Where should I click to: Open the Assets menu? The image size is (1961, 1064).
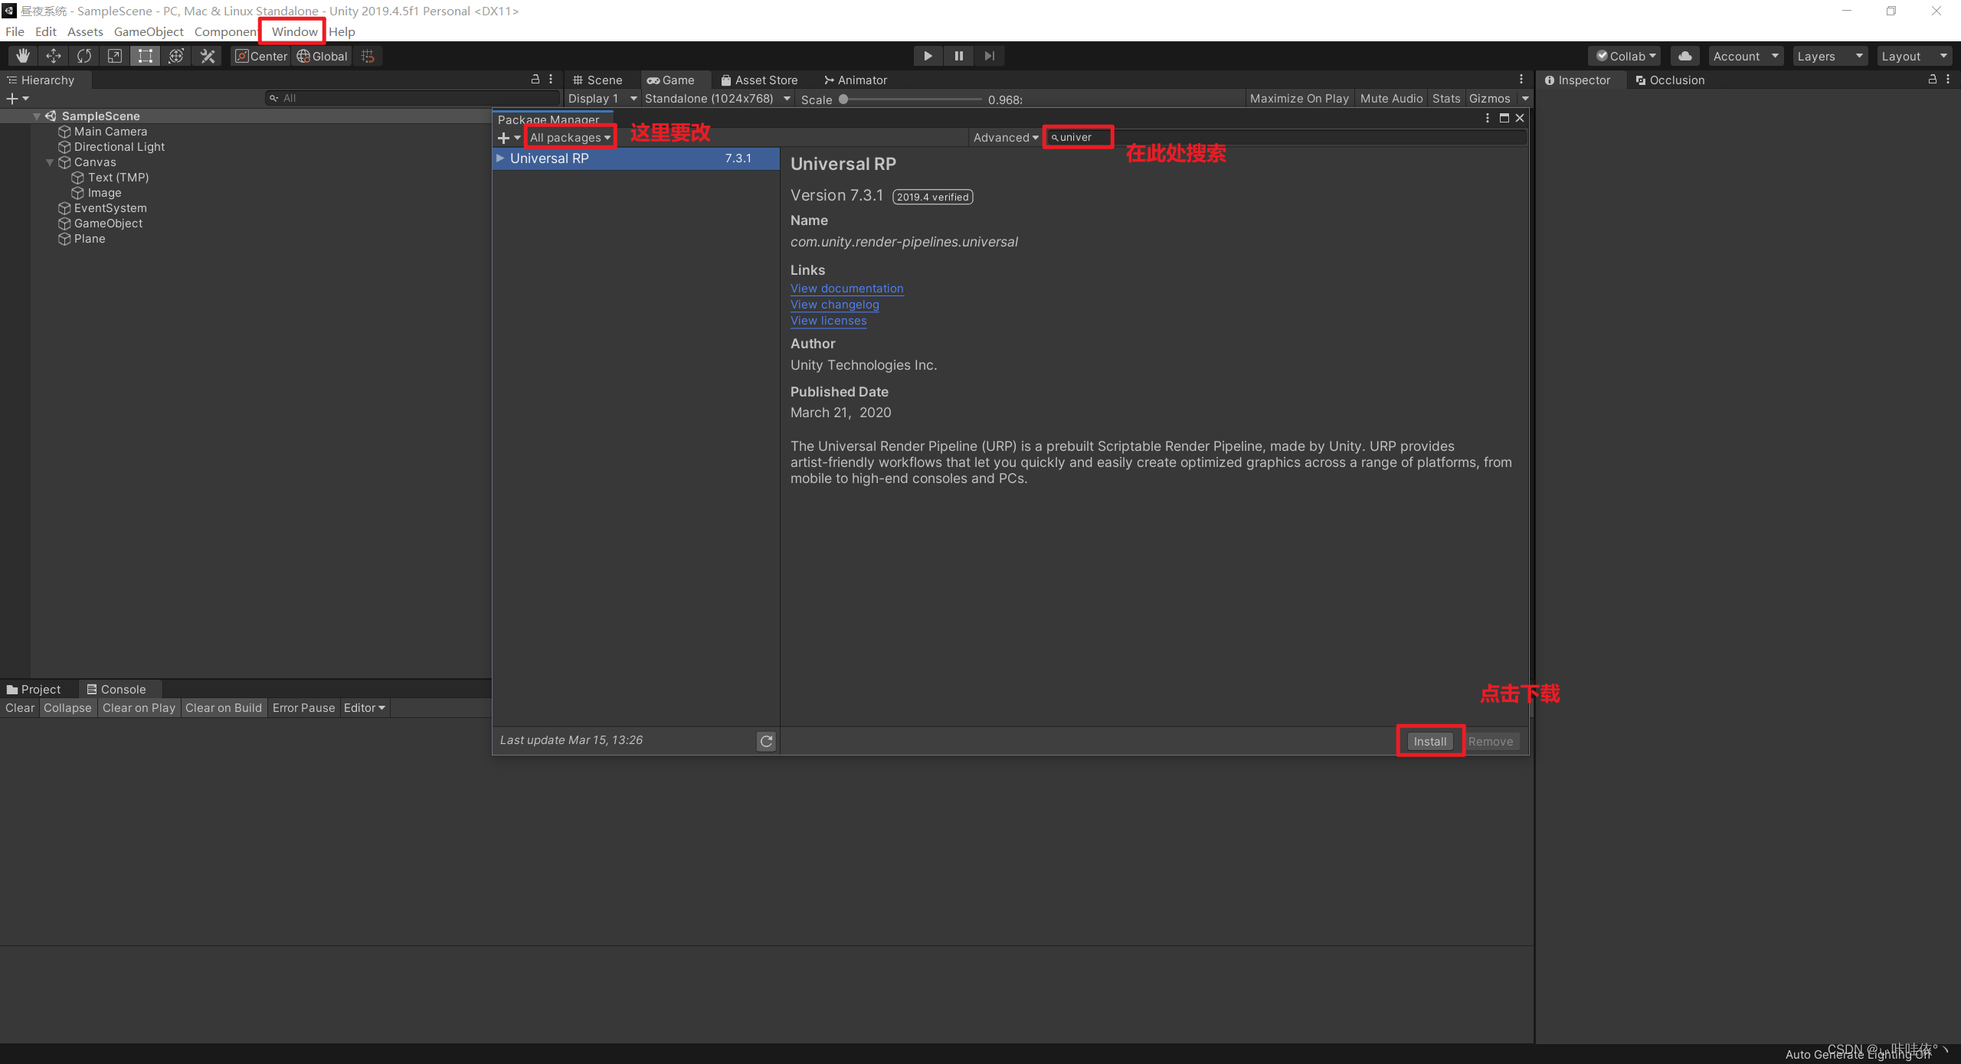point(85,31)
